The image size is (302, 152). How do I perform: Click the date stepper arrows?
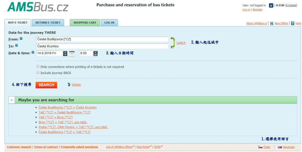click(65, 53)
